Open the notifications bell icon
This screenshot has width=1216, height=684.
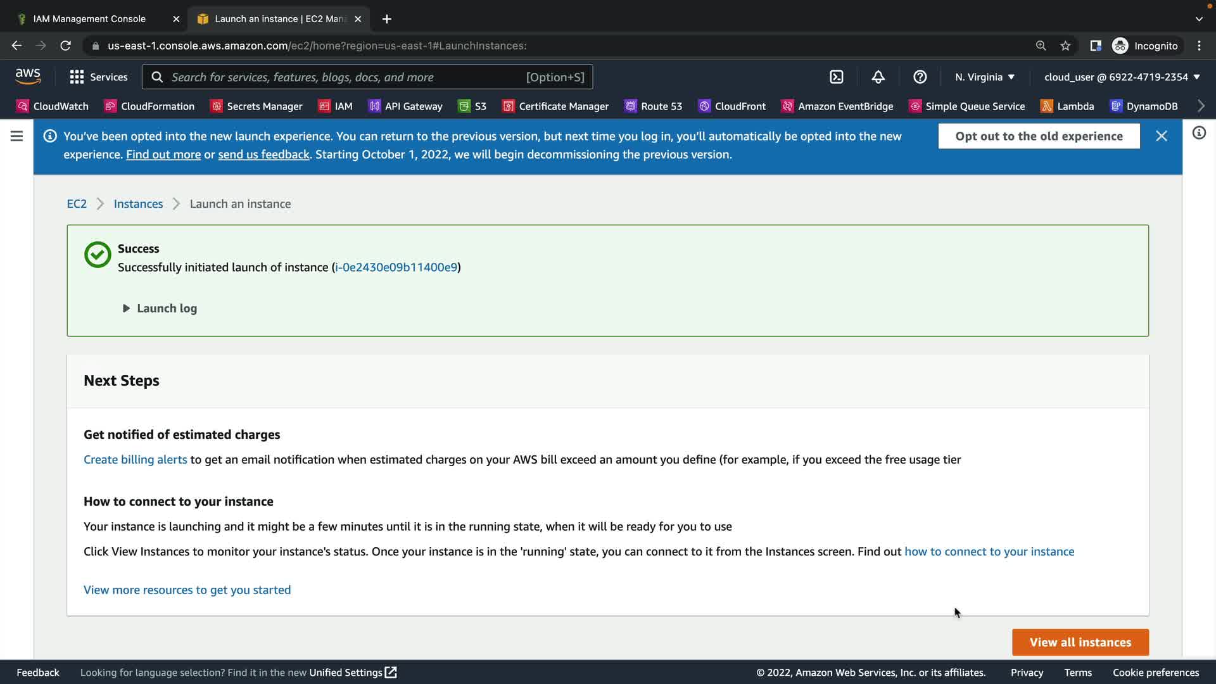[878, 77]
